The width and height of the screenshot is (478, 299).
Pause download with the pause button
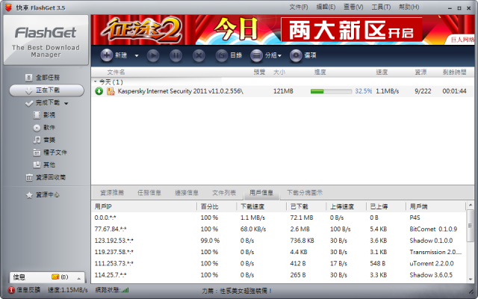coord(176,56)
